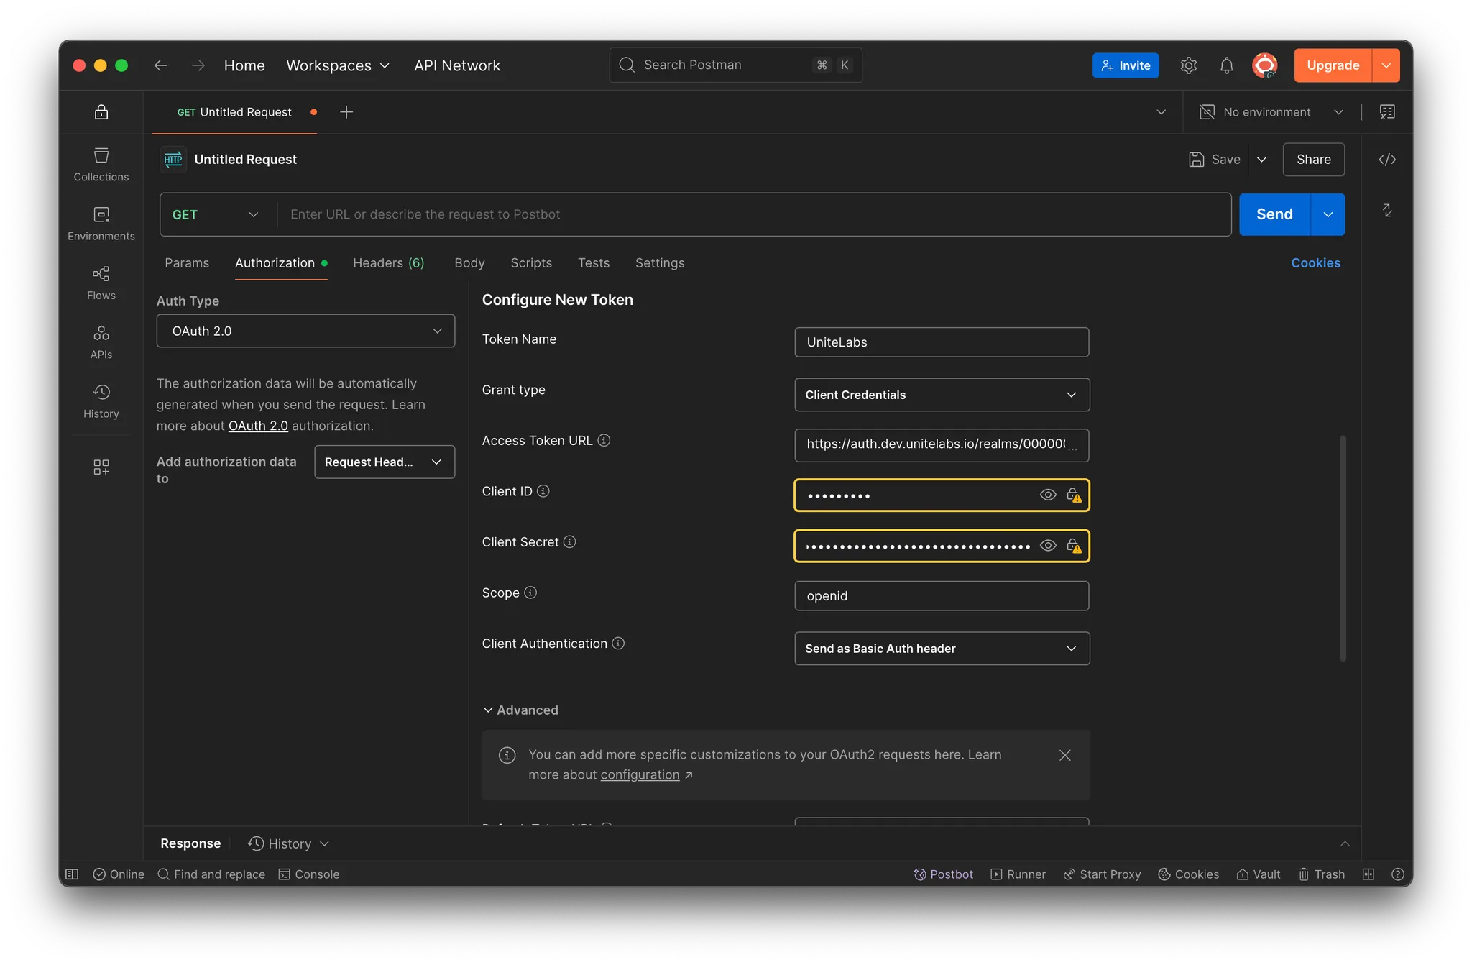Click the Share button

point(1313,160)
